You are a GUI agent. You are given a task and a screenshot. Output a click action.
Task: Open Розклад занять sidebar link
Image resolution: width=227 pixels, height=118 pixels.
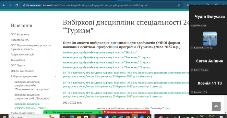tap(20, 40)
